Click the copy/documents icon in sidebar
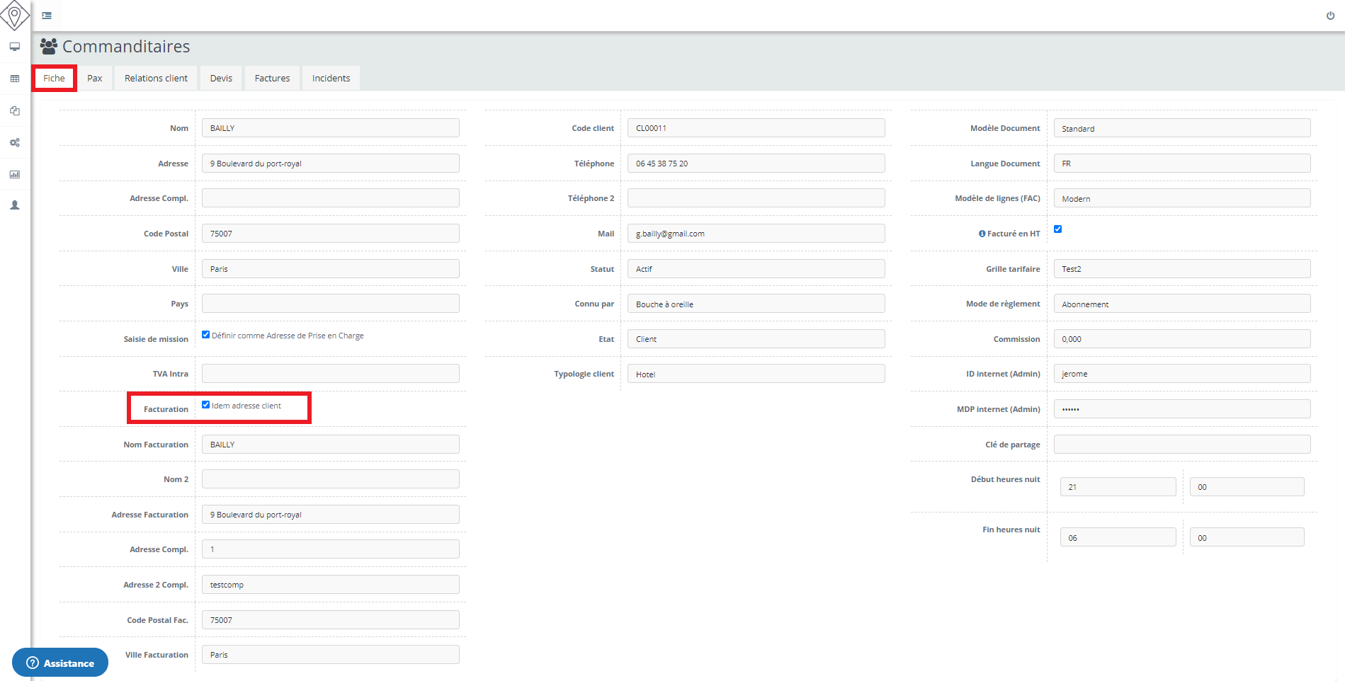The height and width of the screenshot is (681, 1345). pyautogui.click(x=14, y=110)
